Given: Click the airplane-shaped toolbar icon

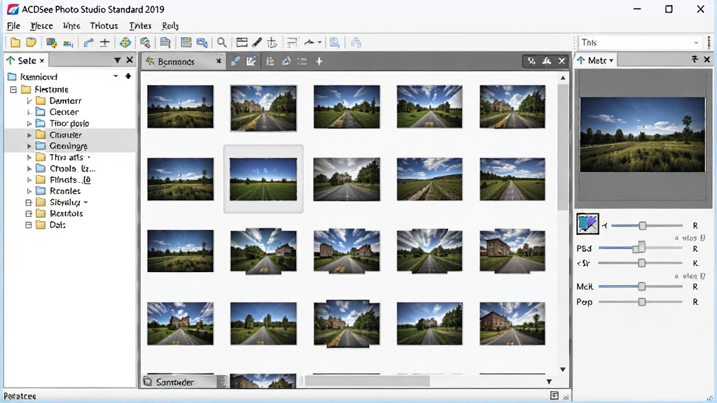Looking at the screenshot, I should [309, 43].
